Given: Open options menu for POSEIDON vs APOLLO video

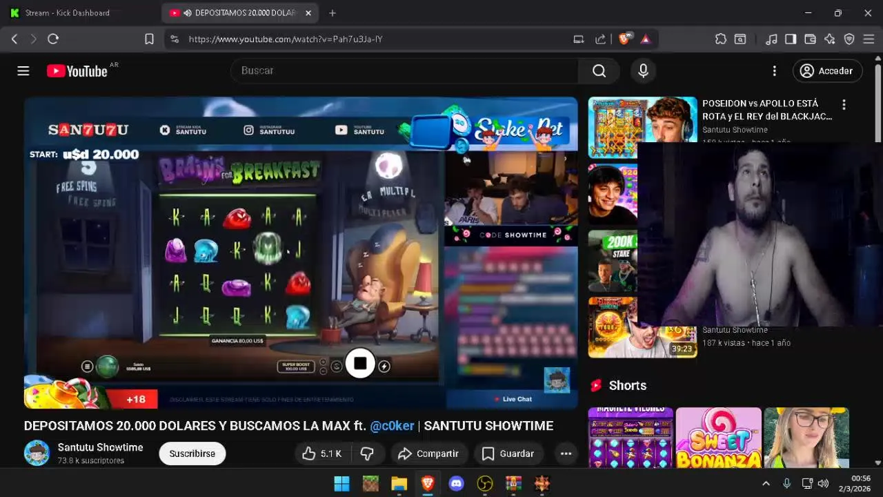Looking at the screenshot, I should pyautogui.click(x=844, y=105).
